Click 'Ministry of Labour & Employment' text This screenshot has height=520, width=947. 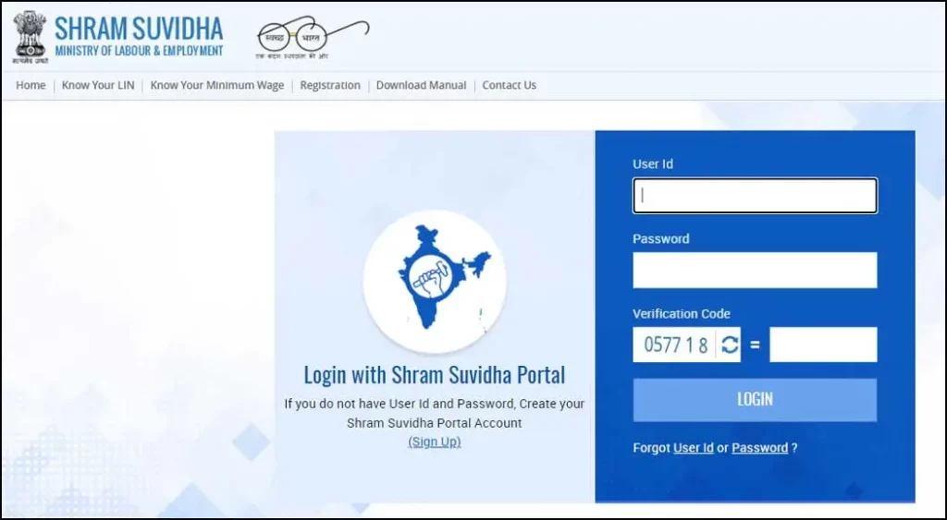[139, 52]
